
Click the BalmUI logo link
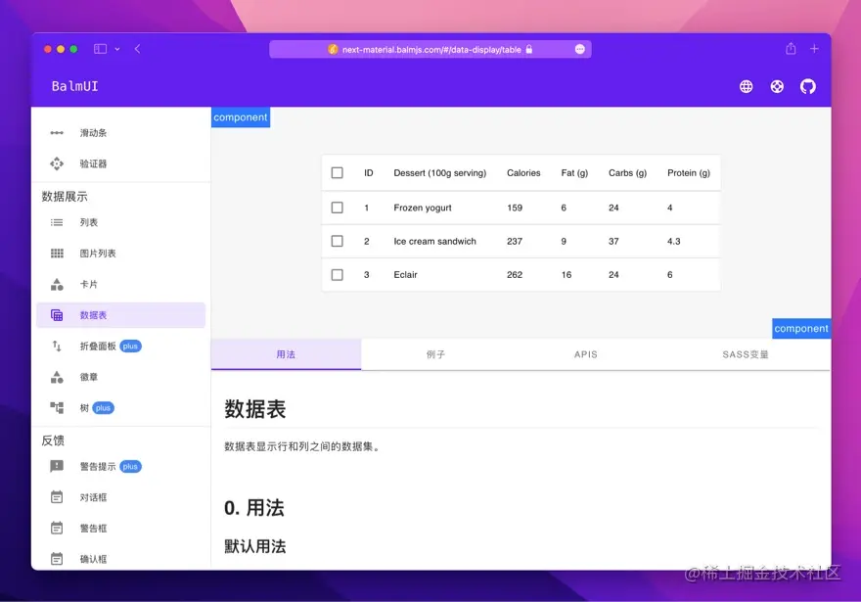[72, 86]
